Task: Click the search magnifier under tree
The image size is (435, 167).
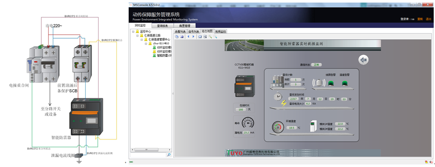Action: click(169, 155)
